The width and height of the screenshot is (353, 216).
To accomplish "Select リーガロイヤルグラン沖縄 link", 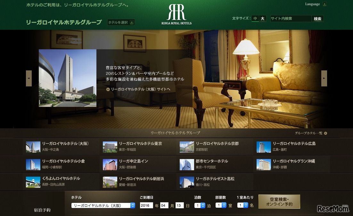I will (294, 161).
